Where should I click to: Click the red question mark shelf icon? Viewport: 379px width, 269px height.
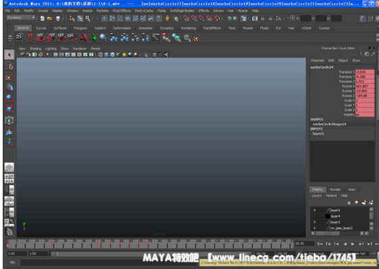point(30,38)
